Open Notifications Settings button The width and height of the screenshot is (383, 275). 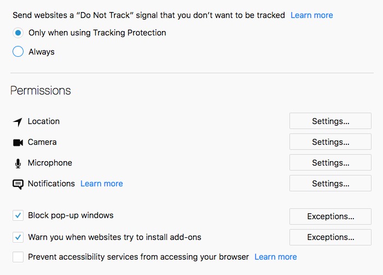point(330,183)
